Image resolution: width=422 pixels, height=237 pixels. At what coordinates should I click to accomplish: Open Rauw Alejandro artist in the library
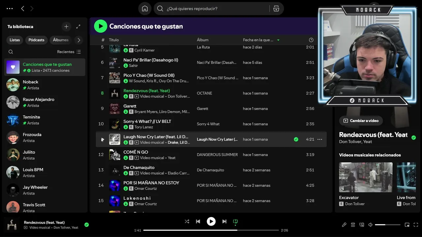45,102
